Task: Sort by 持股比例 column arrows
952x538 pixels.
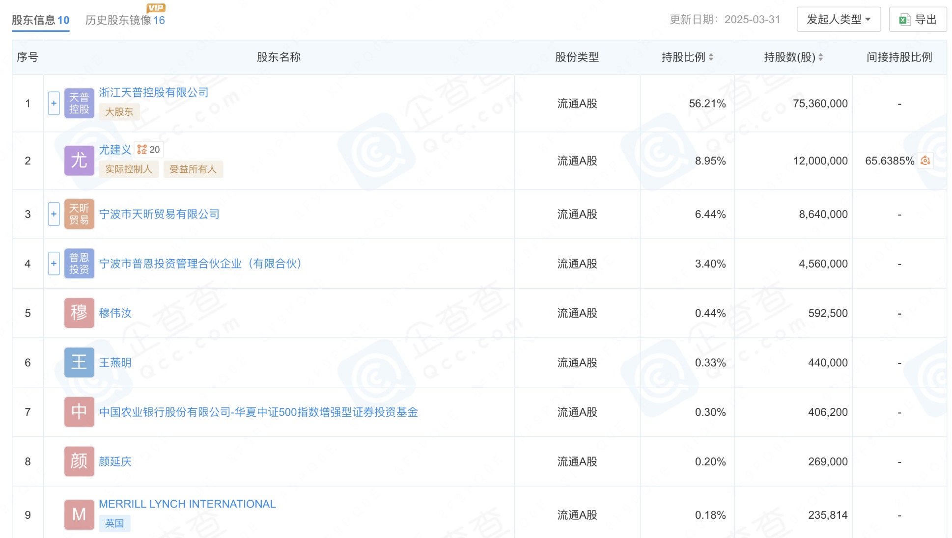Action: (711, 57)
